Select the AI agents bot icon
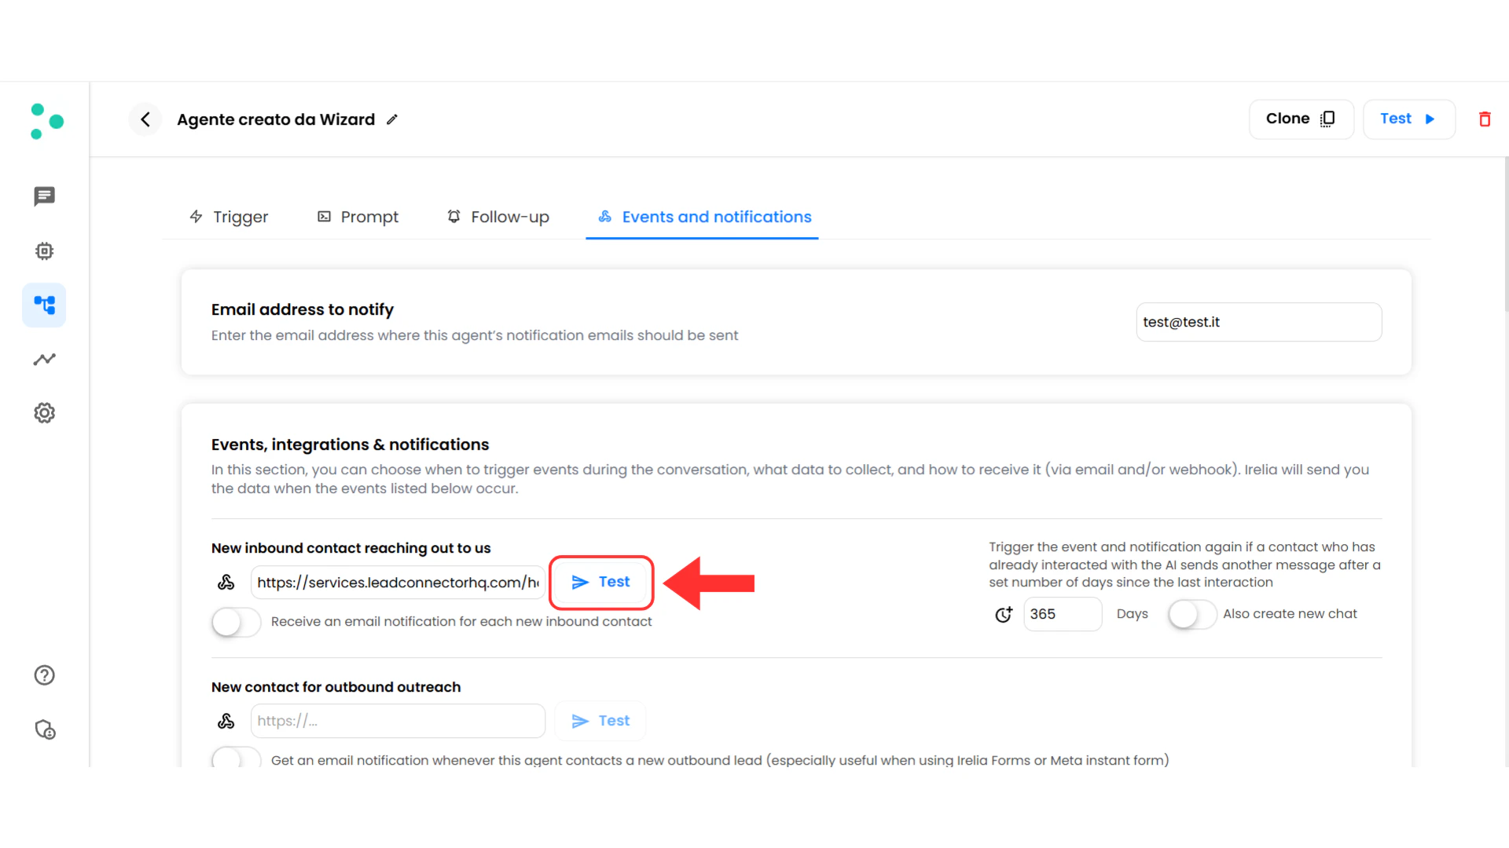1509x848 pixels. pyautogui.click(x=44, y=250)
